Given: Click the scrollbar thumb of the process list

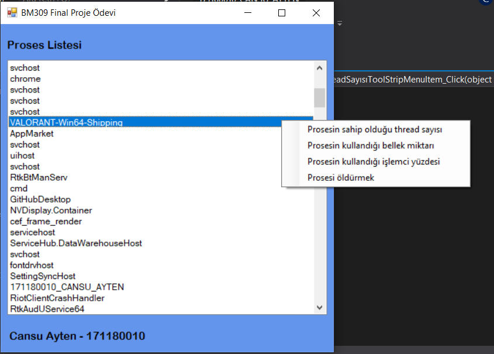Looking at the screenshot, I should pyautogui.click(x=319, y=97).
